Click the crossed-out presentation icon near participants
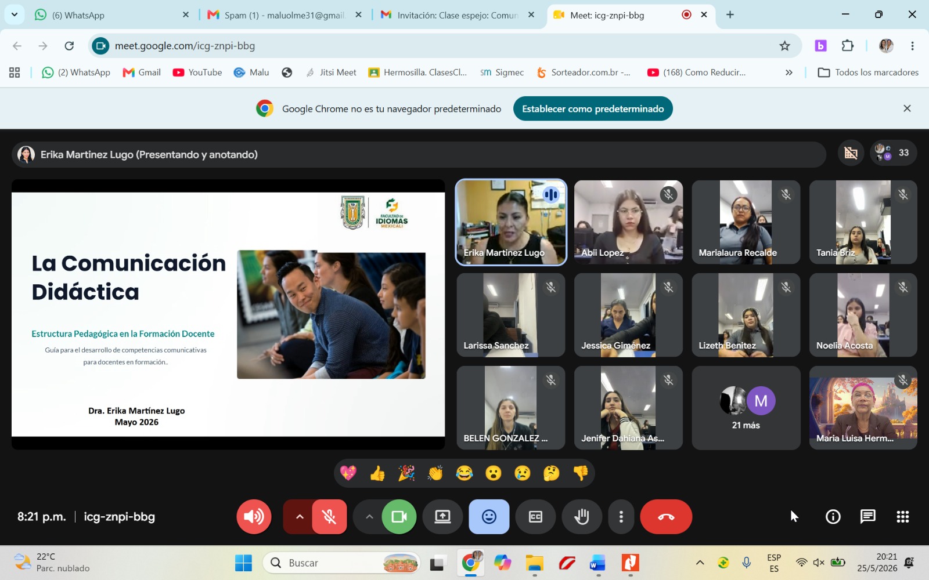929x580 pixels. (851, 153)
